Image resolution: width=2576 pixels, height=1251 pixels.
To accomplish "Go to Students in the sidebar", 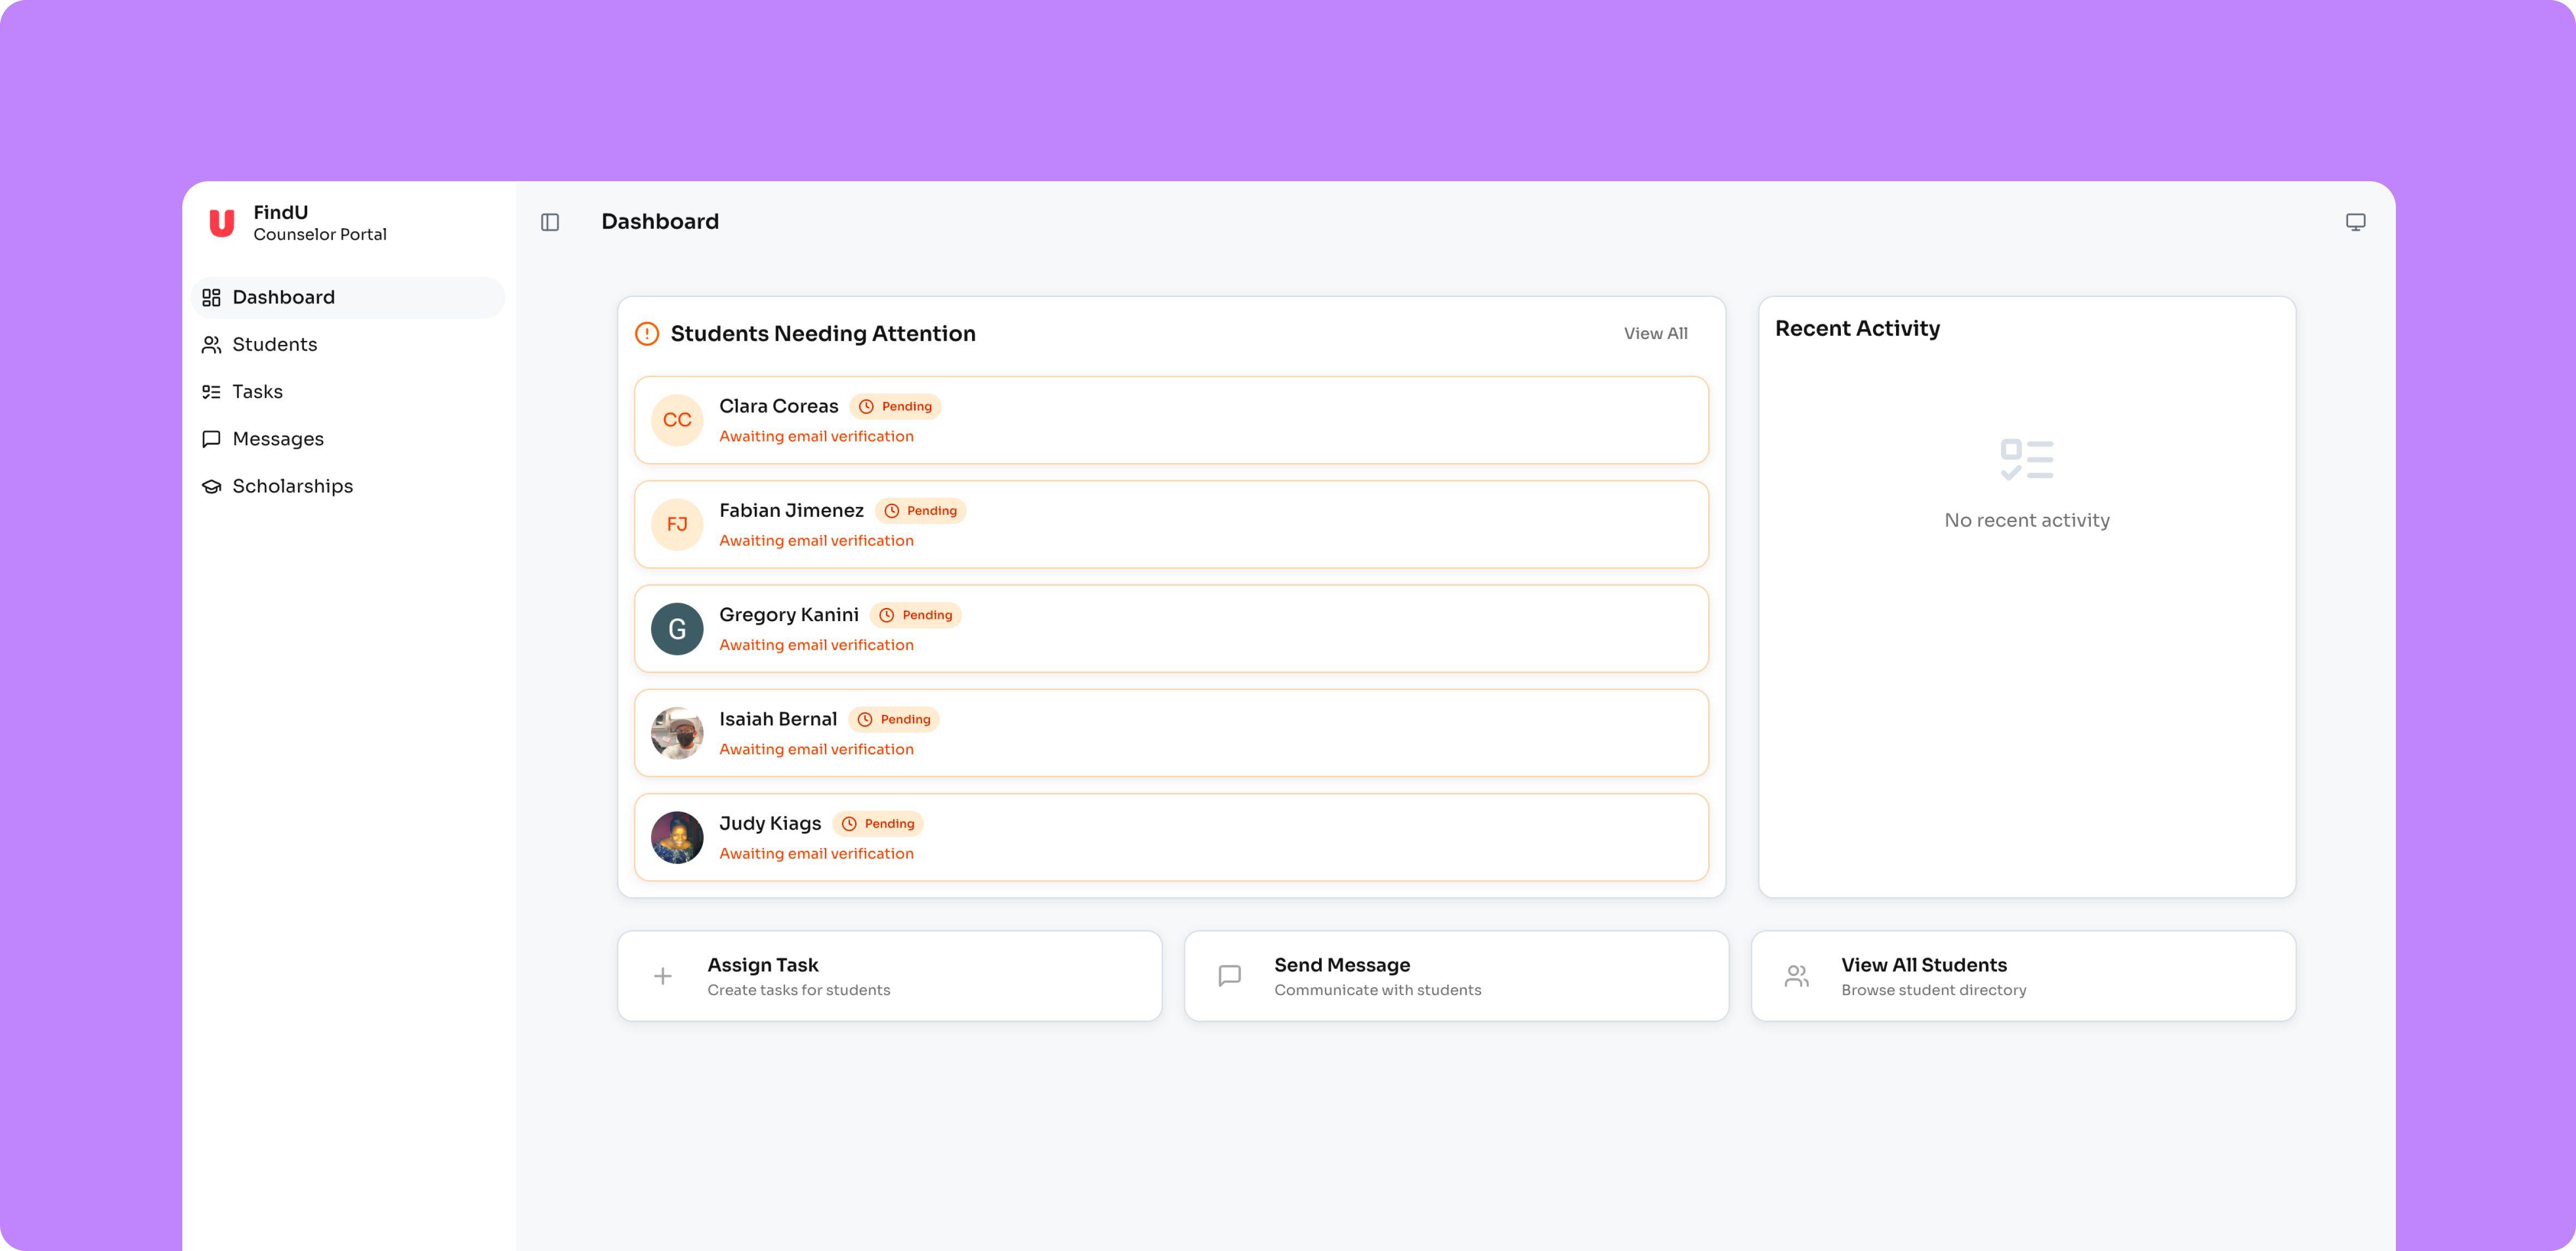I will pos(274,345).
